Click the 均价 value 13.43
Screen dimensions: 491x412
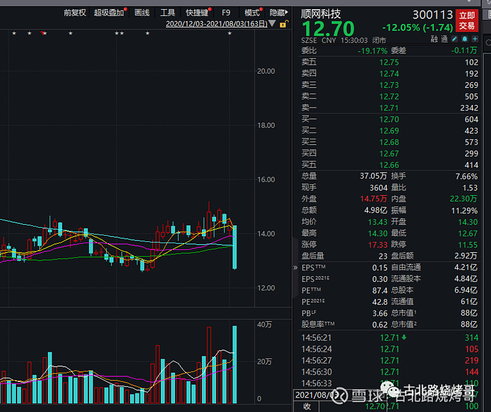[x=377, y=222]
